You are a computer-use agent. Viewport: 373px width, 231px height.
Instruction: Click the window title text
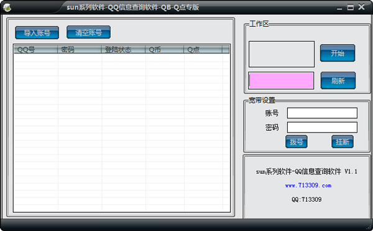(x=133, y=7)
